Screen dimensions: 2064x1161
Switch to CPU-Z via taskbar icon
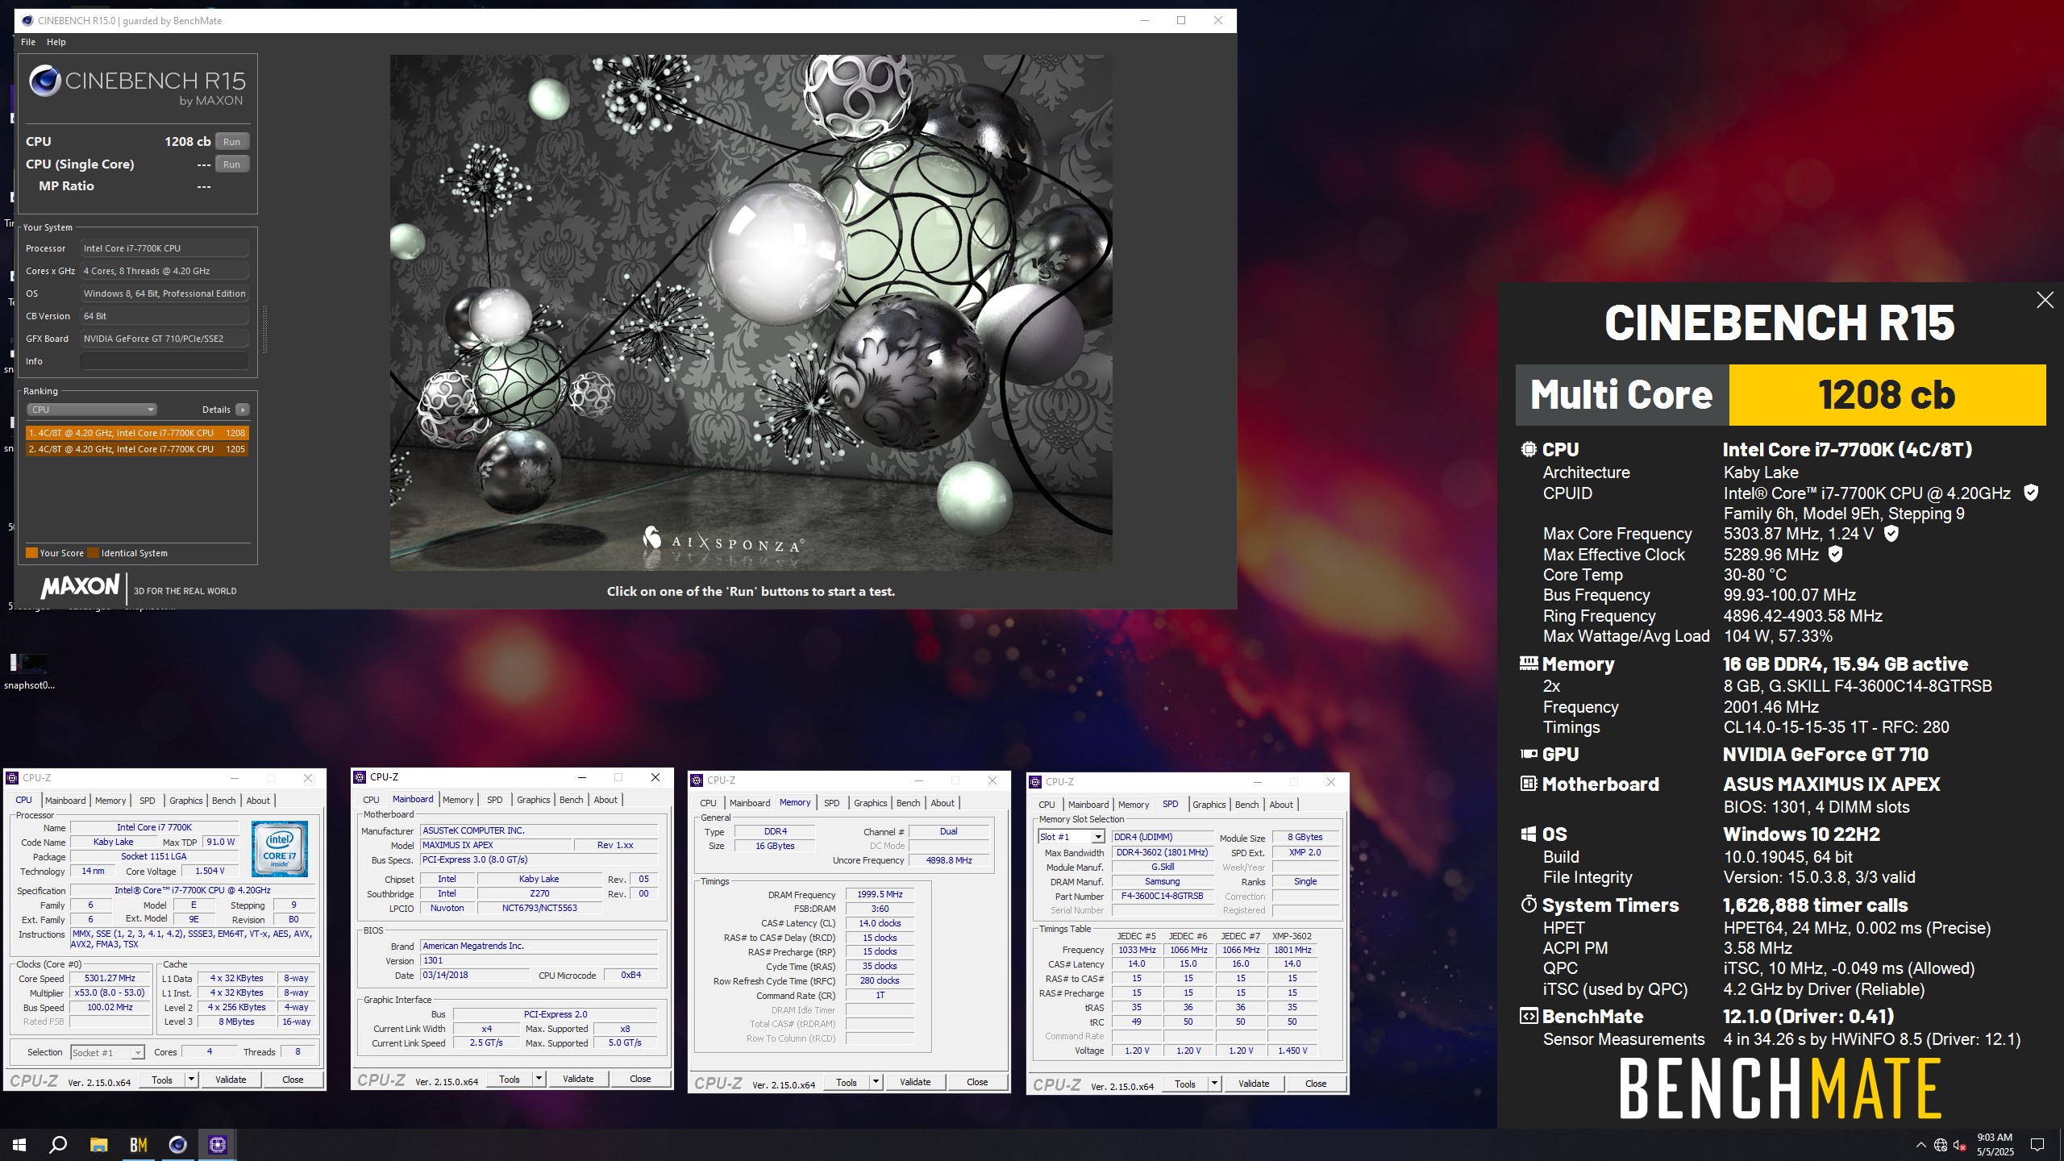218,1145
